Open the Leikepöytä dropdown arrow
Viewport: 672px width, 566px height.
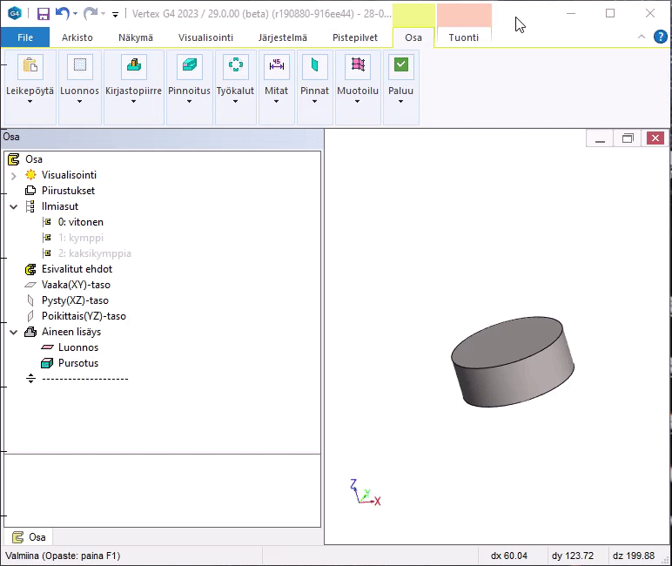tap(30, 102)
